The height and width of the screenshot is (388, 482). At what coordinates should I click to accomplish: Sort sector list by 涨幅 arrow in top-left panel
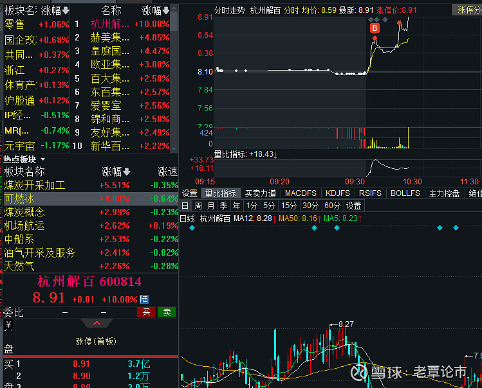(66, 11)
